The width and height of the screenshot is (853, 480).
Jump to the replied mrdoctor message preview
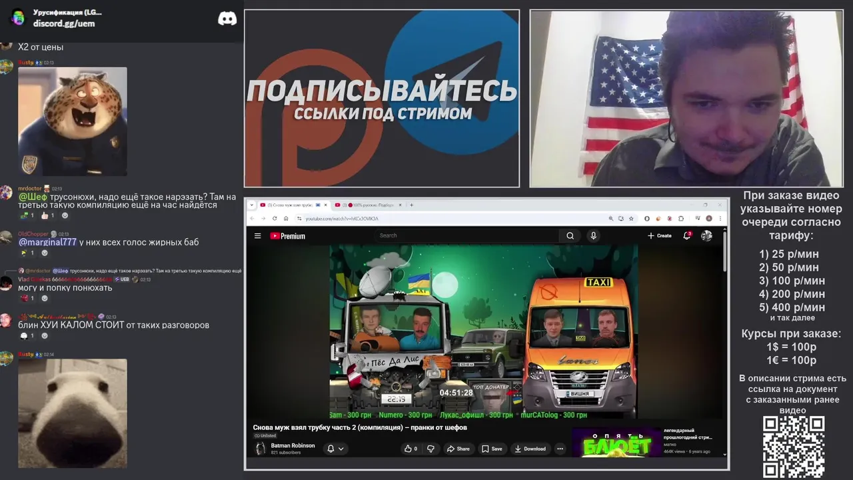tap(130, 271)
